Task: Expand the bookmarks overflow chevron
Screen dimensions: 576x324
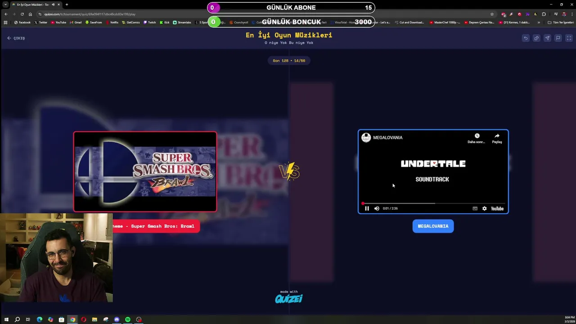Action: (539, 22)
